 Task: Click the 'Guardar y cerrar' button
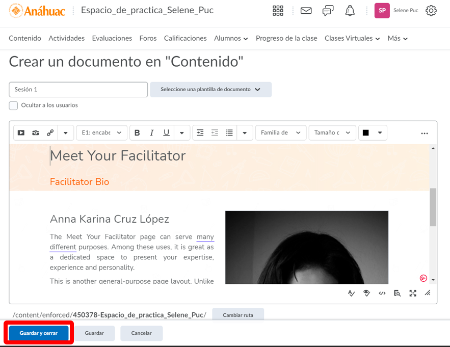point(39,333)
